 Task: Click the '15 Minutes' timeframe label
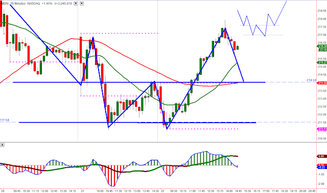(x=18, y=4)
